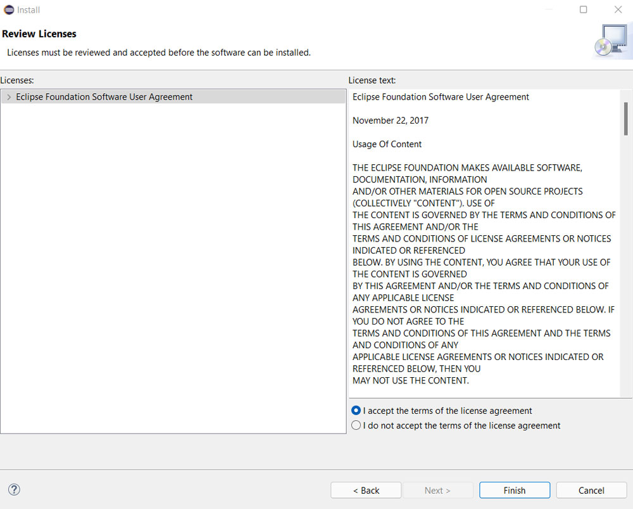Maximize the Install window
633x509 pixels.
584,10
